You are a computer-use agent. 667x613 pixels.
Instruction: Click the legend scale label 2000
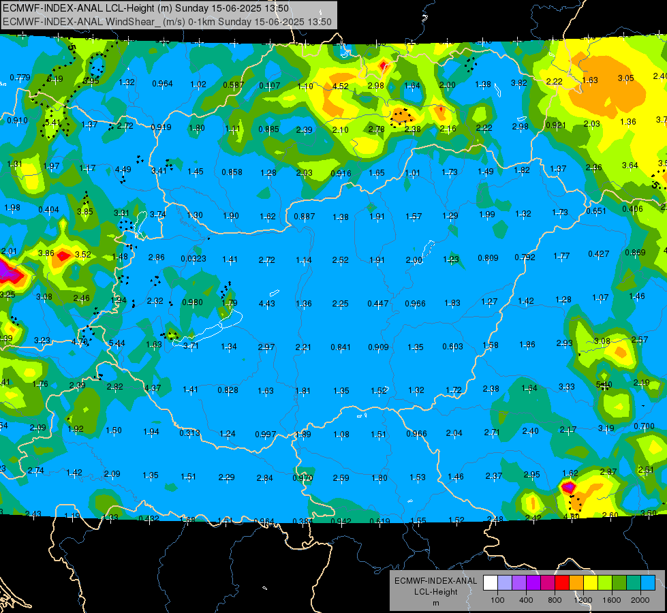pyautogui.click(x=640, y=600)
